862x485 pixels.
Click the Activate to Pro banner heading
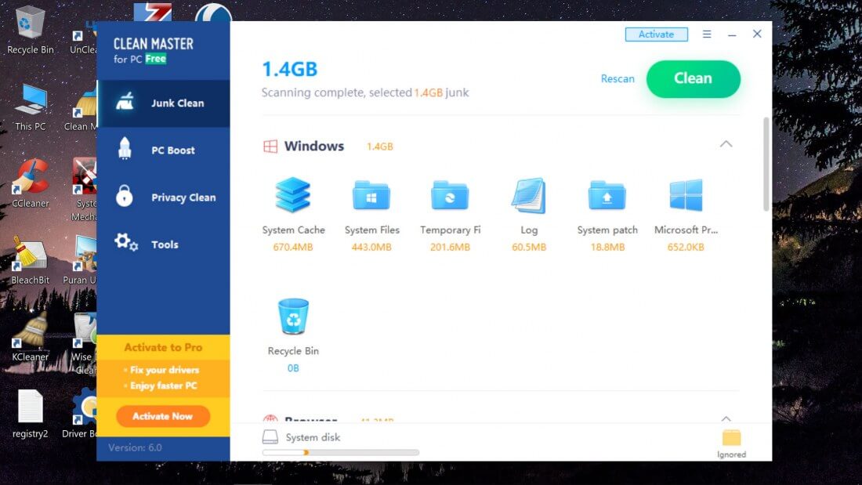click(163, 348)
